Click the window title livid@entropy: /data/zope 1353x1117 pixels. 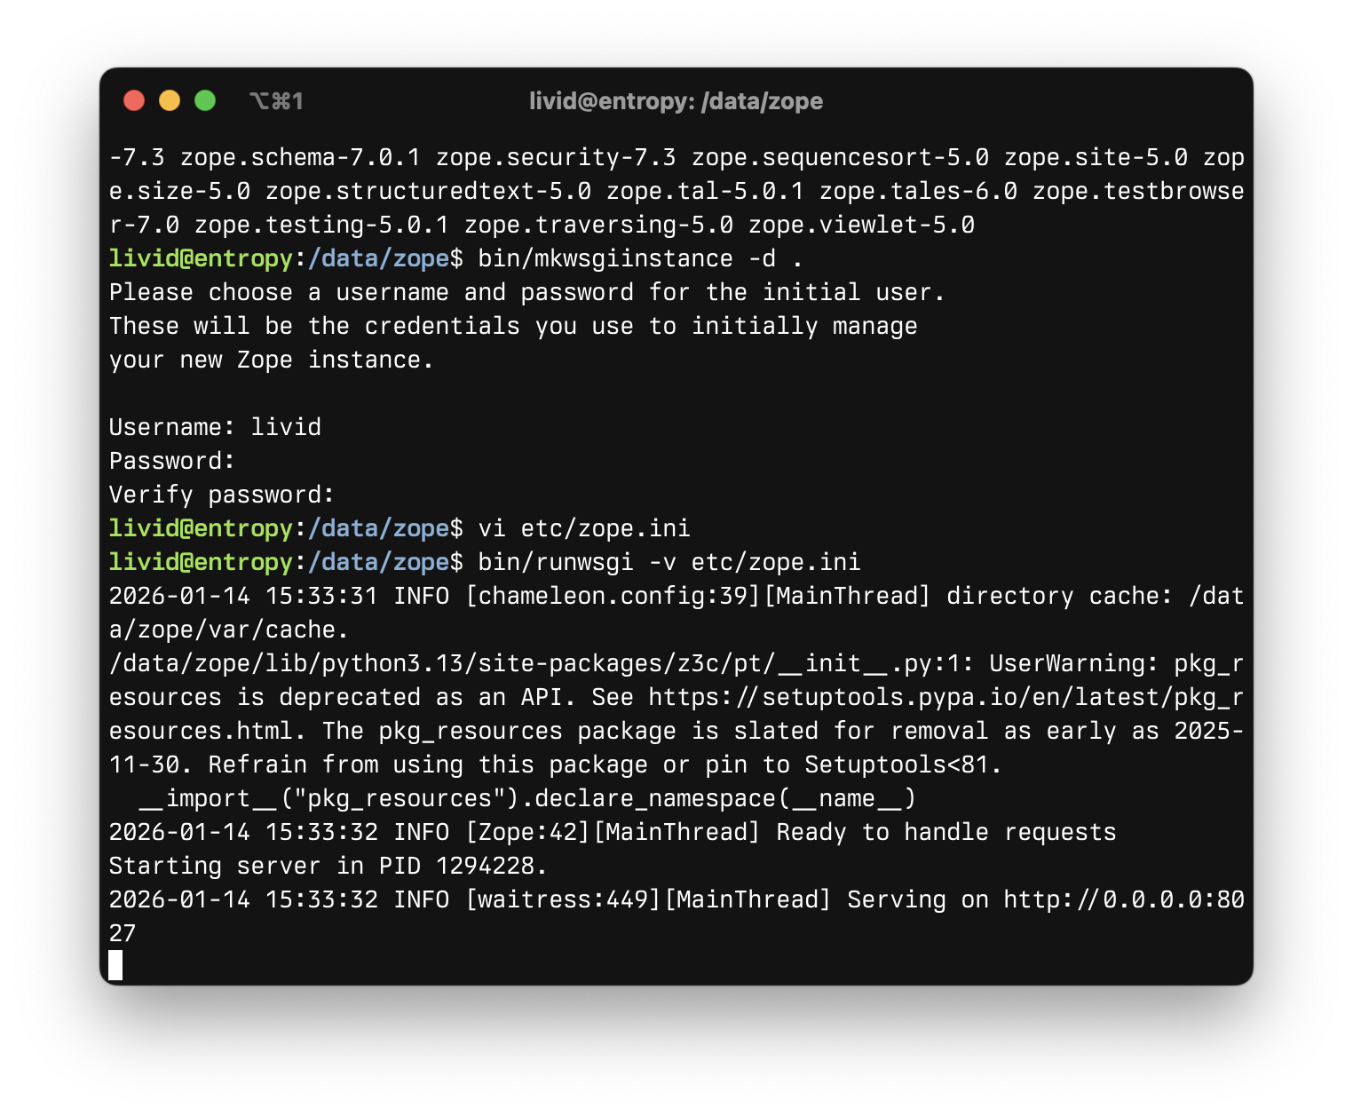(676, 101)
